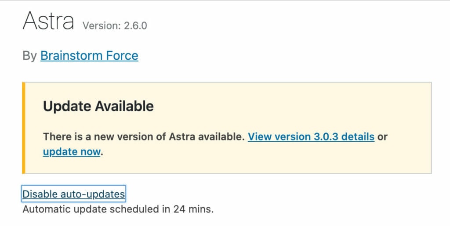Click the Automatic update scheduled in 24 mins text

118,209
